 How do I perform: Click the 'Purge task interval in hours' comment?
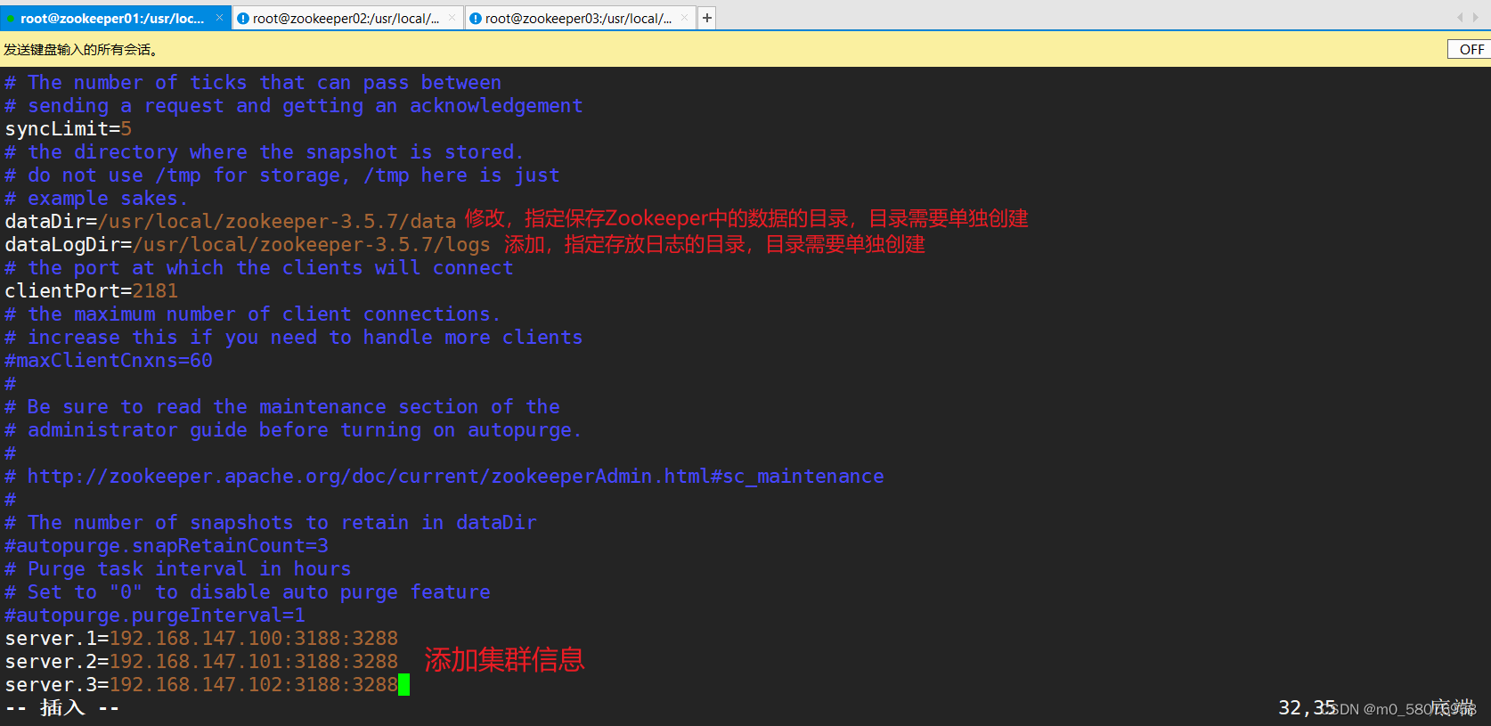click(178, 569)
